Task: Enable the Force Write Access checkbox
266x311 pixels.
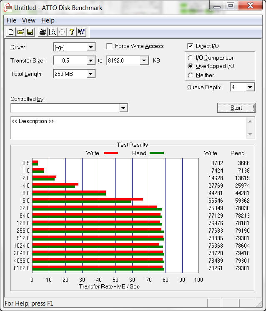Action: click(110, 46)
